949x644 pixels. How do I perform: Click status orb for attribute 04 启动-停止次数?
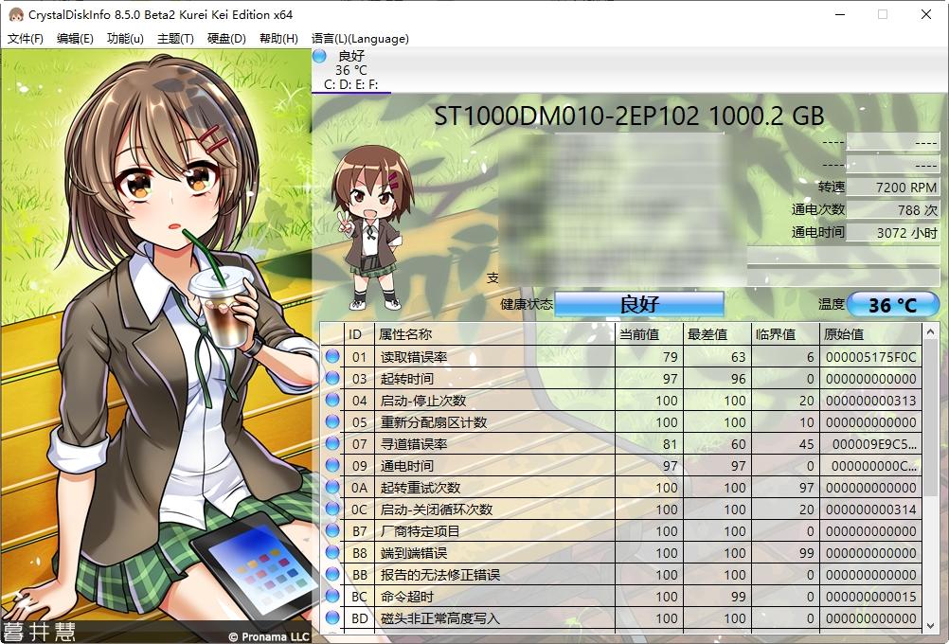tap(332, 400)
